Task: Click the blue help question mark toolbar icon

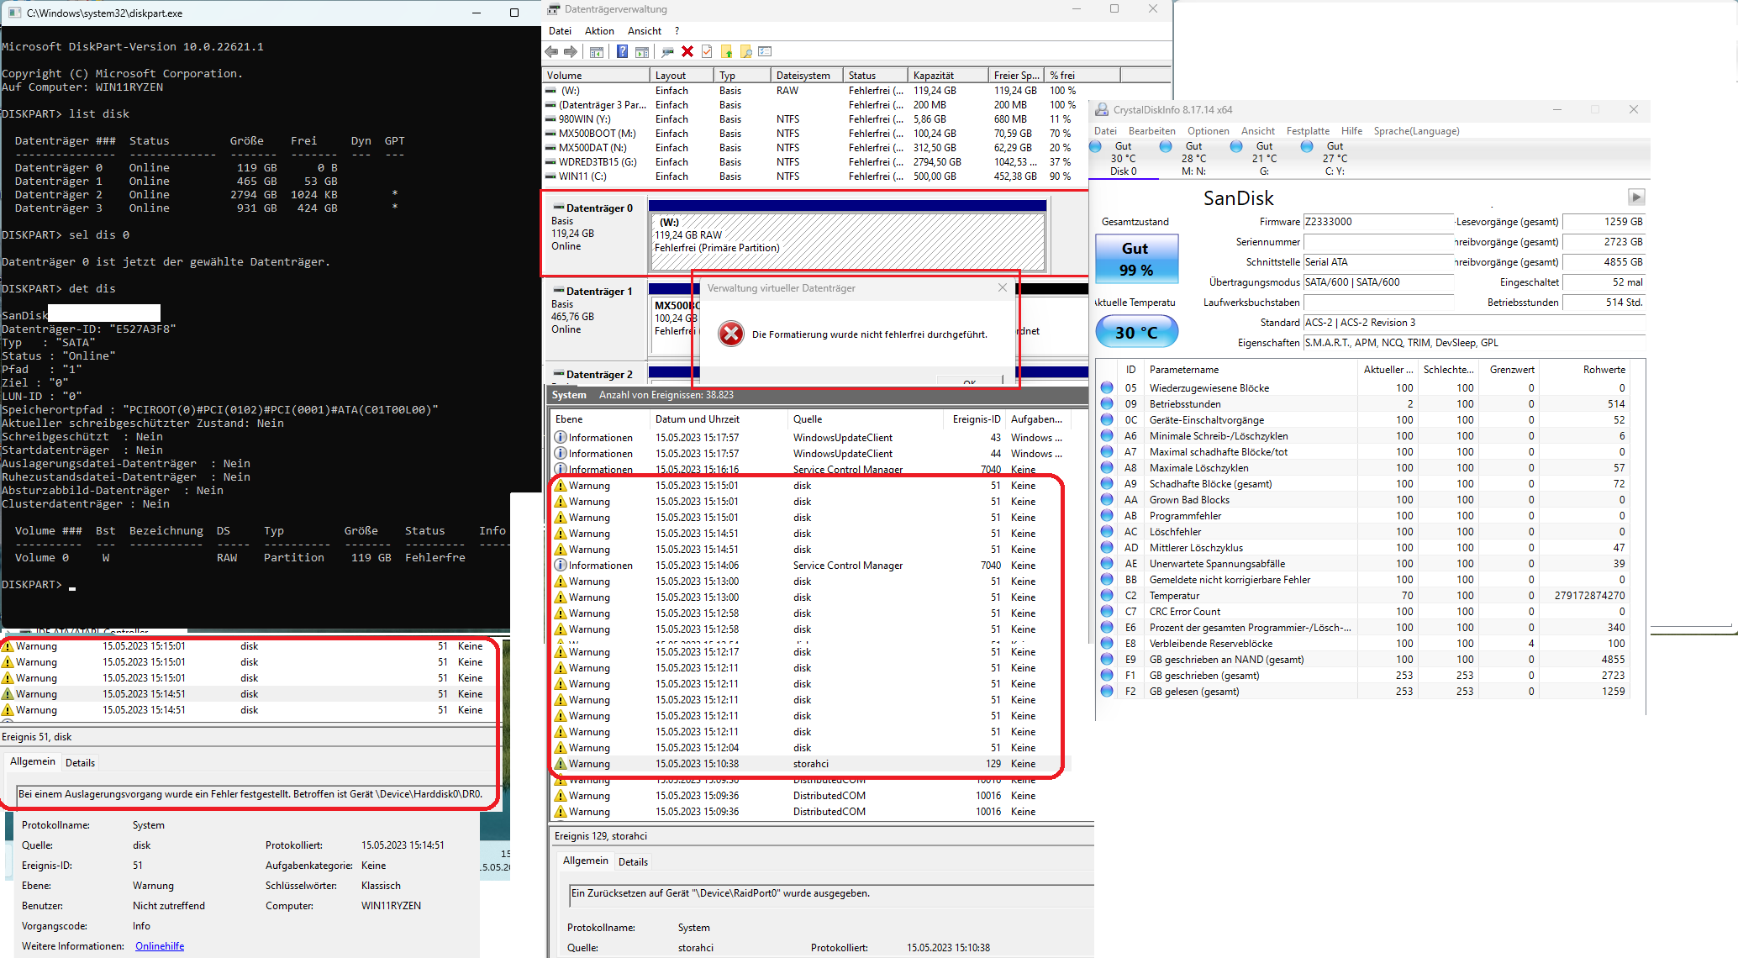Action: pyautogui.click(x=622, y=52)
